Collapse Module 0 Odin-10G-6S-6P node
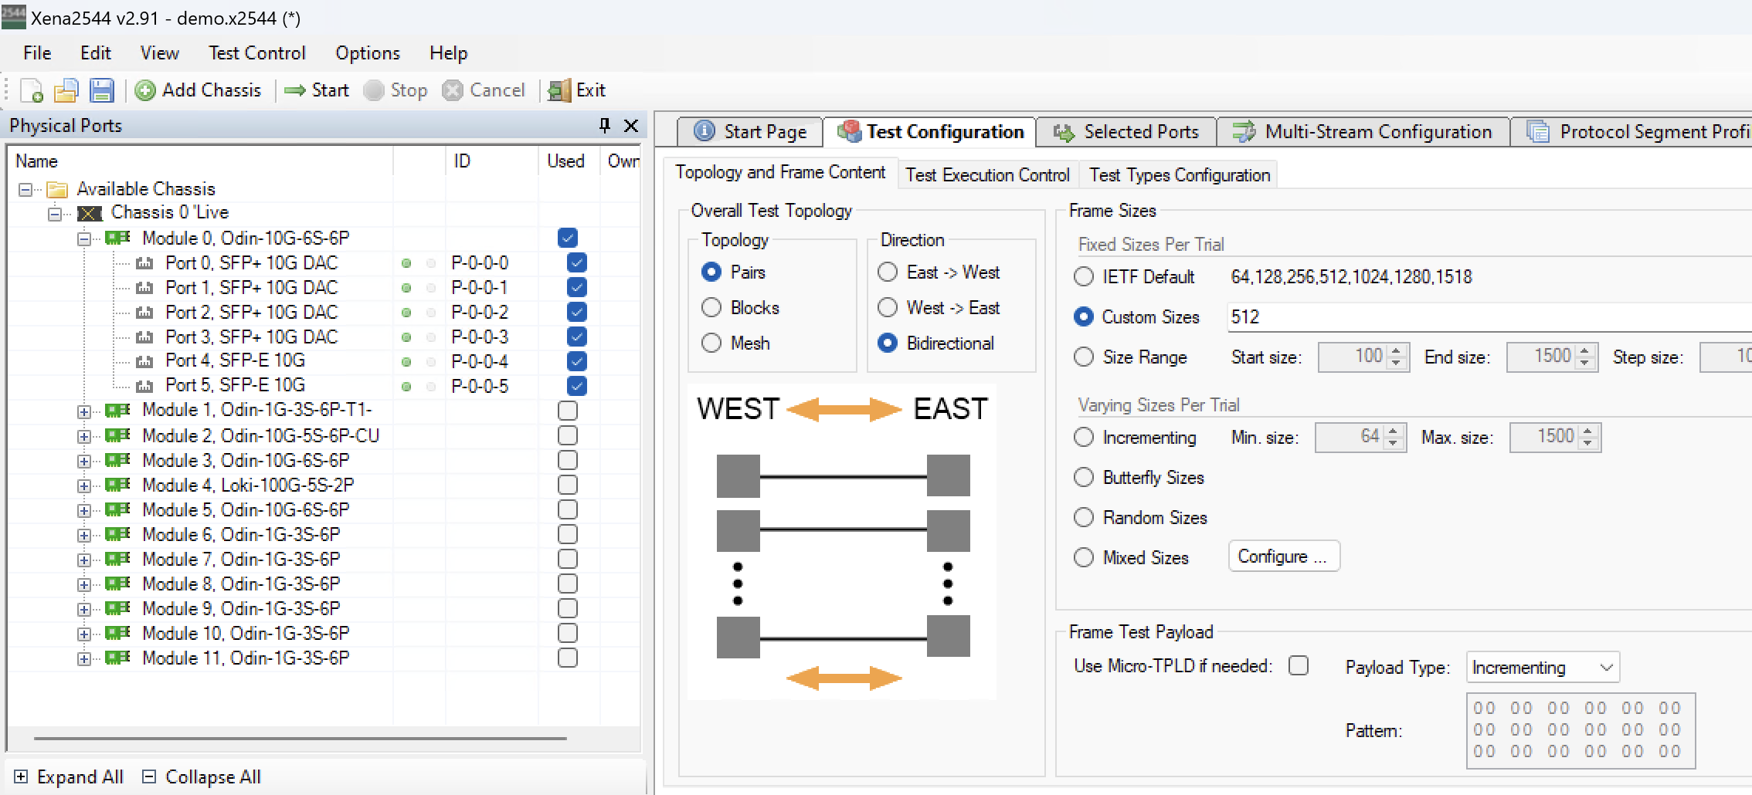The width and height of the screenshot is (1752, 795). click(x=83, y=239)
